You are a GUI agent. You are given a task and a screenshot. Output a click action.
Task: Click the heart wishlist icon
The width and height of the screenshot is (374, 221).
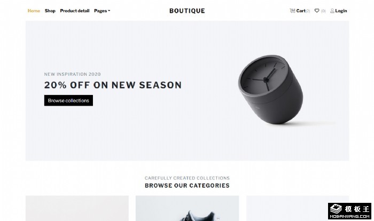pyautogui.click(x=317, y=11)
